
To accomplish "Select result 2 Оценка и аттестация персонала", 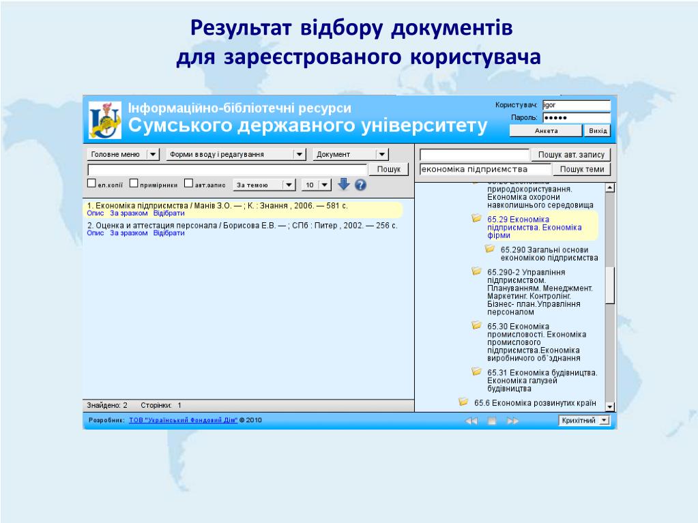I will tap(242, 225).
